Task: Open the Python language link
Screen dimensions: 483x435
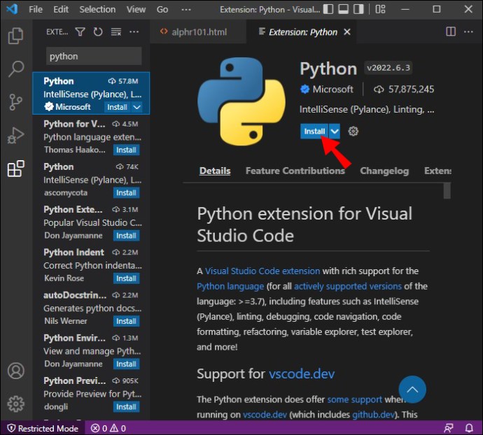Action: coord(230,286)
